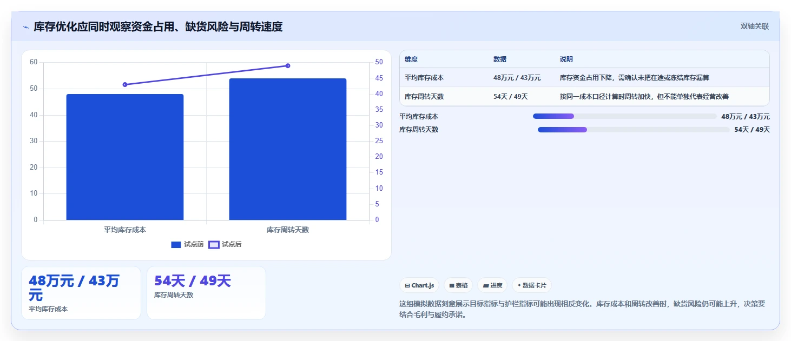Click the 48万元 / 43万元 value beside progress bar
Image resolution: width=791 pixels, height=341 pixels.
(x=746, y=117)
